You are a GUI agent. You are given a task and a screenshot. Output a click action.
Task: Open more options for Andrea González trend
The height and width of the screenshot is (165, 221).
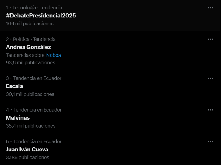tap(210, 39)
